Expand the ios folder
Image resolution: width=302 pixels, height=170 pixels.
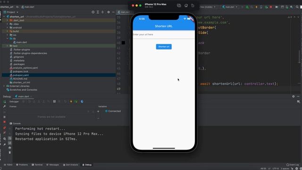tap(8, 35)
